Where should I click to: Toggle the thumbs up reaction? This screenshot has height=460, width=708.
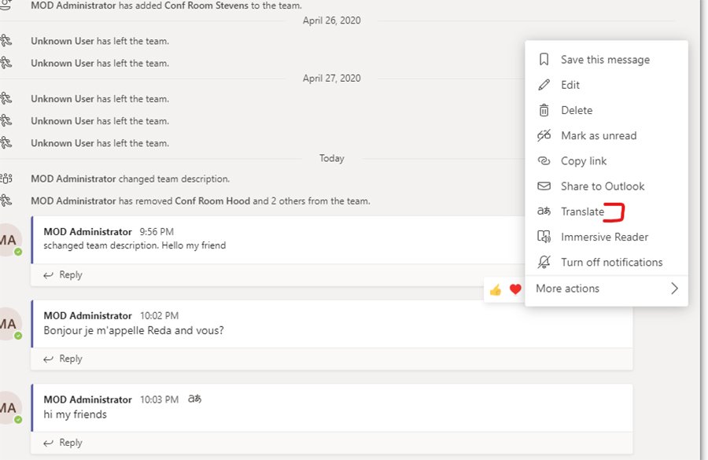pos(495,289)
